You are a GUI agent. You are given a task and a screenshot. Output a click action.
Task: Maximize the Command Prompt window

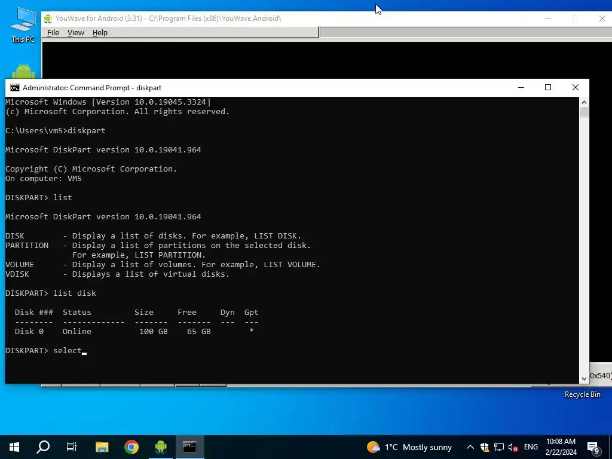click(548, 87)
